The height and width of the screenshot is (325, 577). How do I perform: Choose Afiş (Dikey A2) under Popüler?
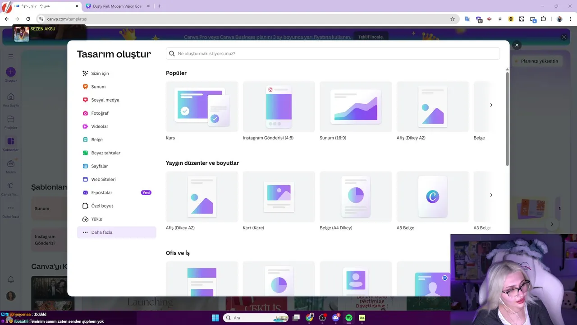[433, 107]
